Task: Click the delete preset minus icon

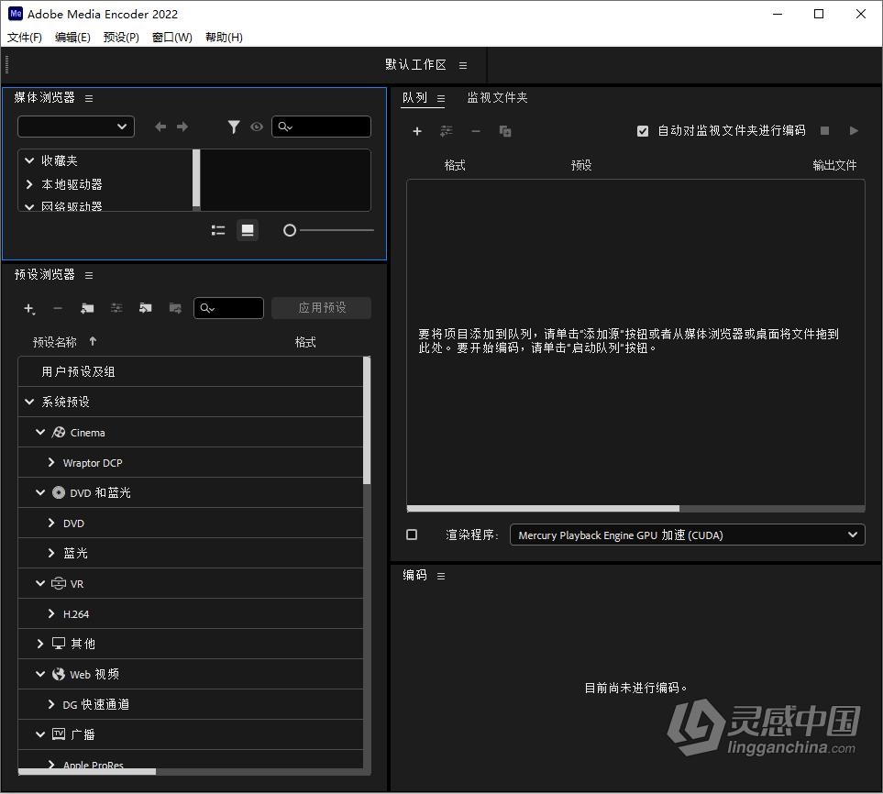Action: pyautogui.click(x=58, y=309)
